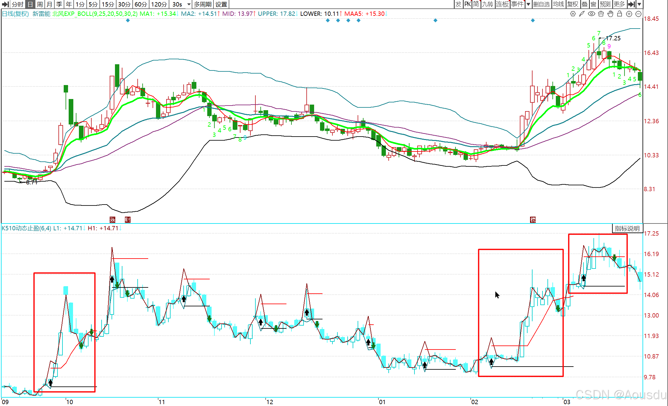Viewport: 668px width, 406px height.
Task: Click 删自选 remove from watchlist button
Action: [x=542, y=4]
